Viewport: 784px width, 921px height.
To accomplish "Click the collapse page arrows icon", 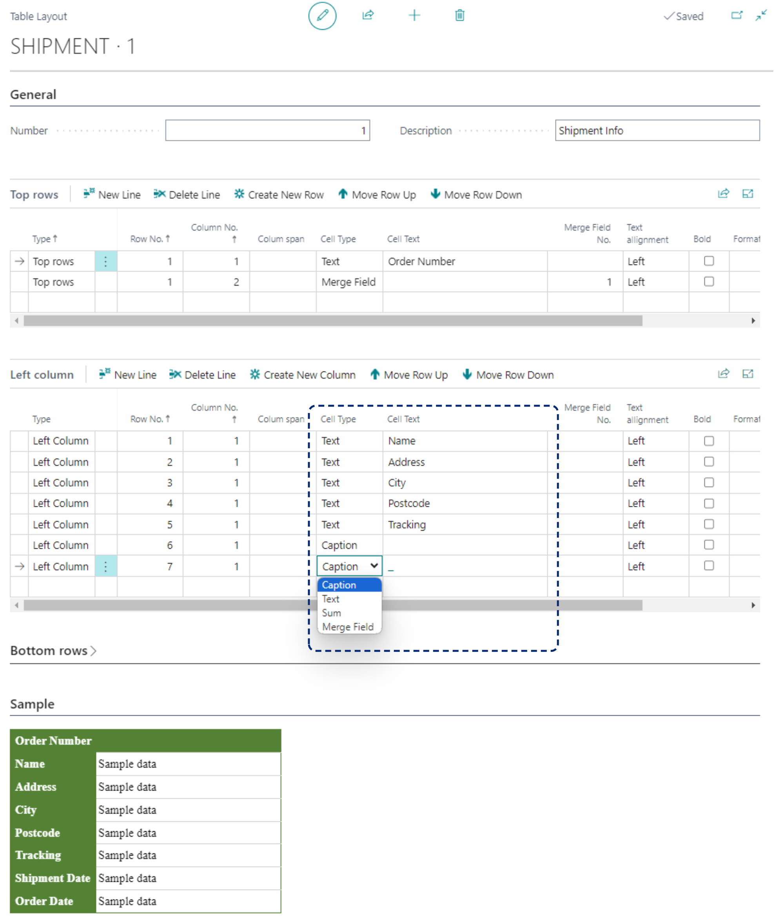I will coord(761,16).
